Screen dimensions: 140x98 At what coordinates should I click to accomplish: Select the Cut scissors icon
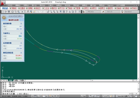point(22,12)
